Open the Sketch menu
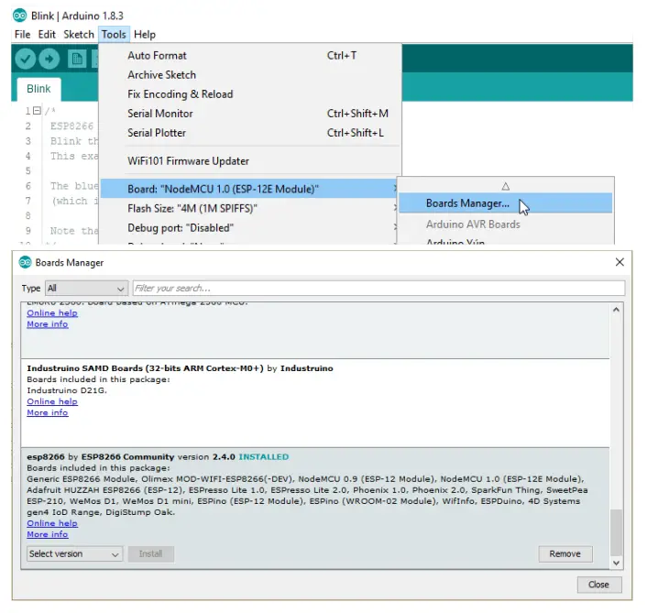The height and width of the screenshot is (613, 647). [x=79, y=35]
